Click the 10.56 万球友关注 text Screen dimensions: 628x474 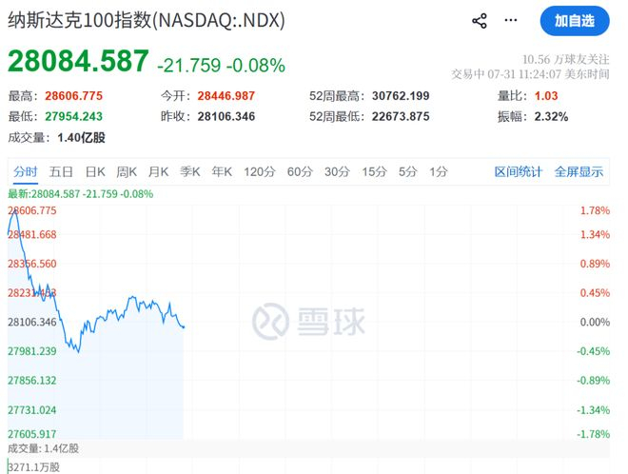coord(566,60)
